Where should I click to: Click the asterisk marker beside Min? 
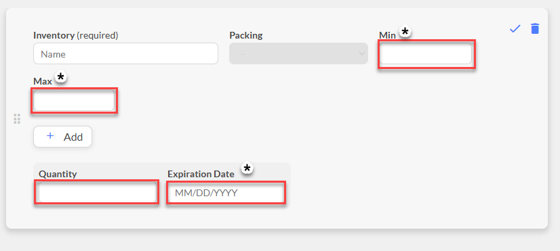[x=405, y=32]
